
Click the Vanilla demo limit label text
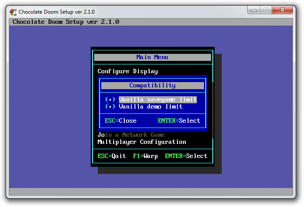(x=150, y=107)
